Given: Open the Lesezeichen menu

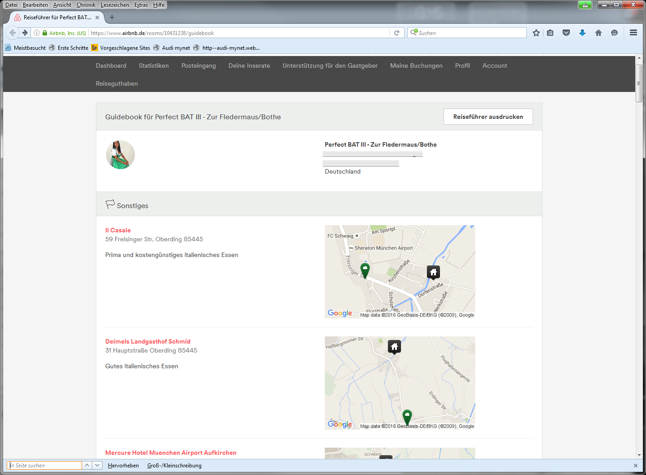Looking at the screenshot, I should pyautogui.click(x=115, y=5).
